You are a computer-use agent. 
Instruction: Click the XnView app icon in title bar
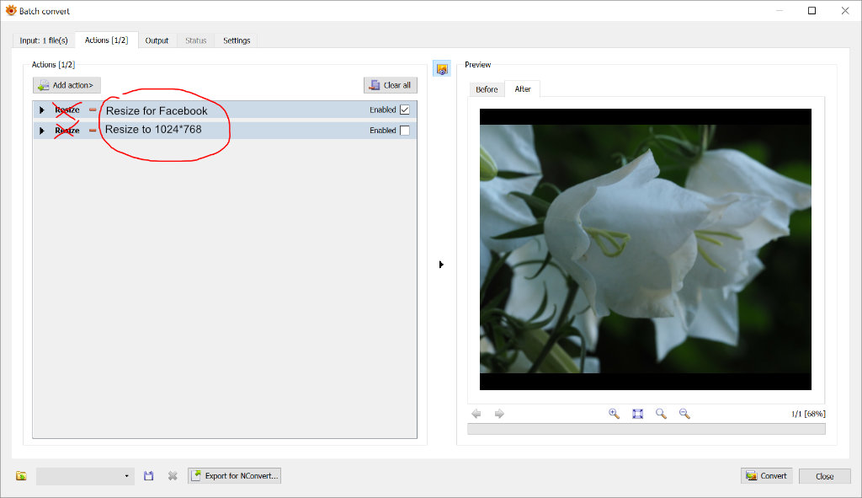(x=10, y=10)
